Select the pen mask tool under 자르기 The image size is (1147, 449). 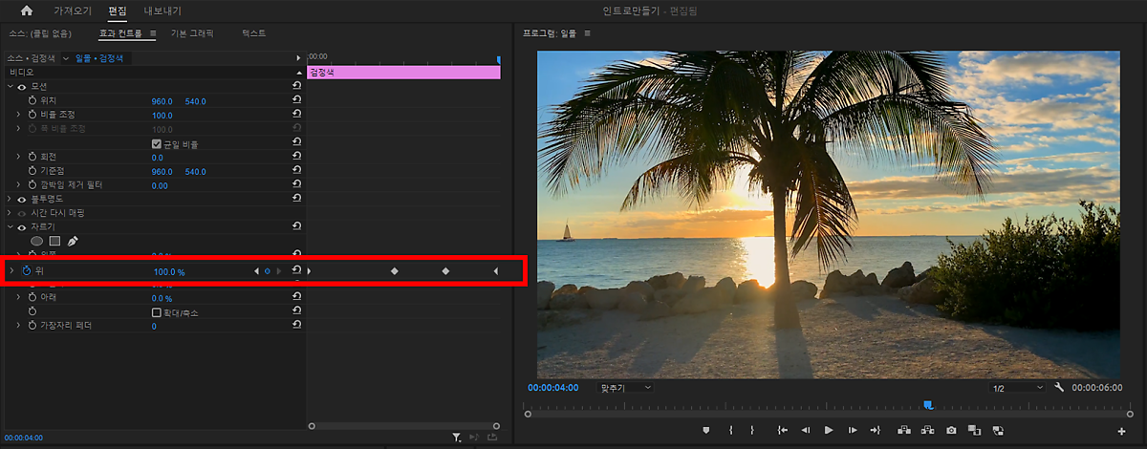pos(73,242)
